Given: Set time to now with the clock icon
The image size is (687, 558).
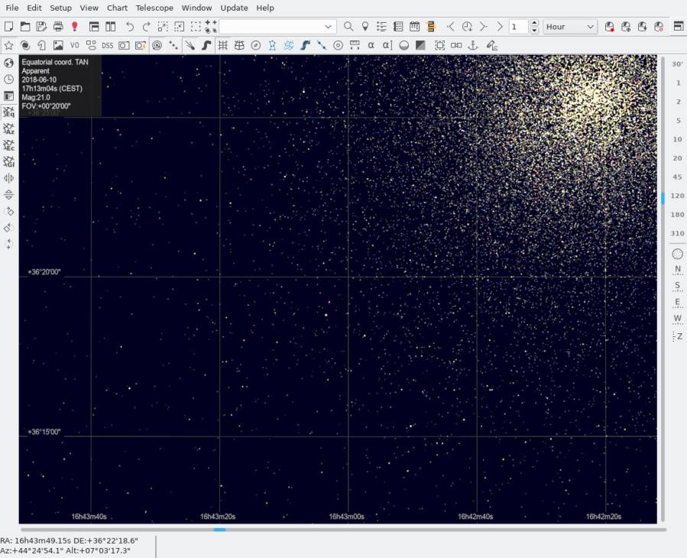Looking at the screenshot, I should click(467, 27).
